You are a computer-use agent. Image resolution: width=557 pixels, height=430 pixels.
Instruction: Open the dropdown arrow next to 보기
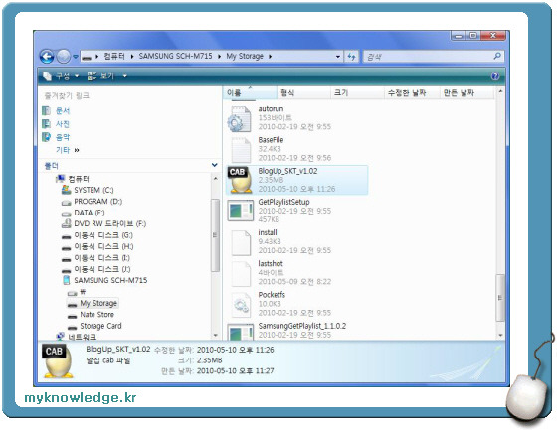coord(124,76)
